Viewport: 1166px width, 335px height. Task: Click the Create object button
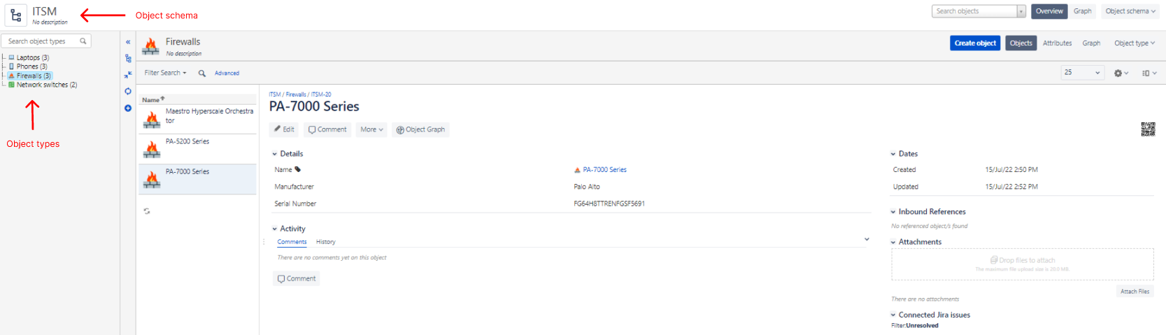(975, 43)
